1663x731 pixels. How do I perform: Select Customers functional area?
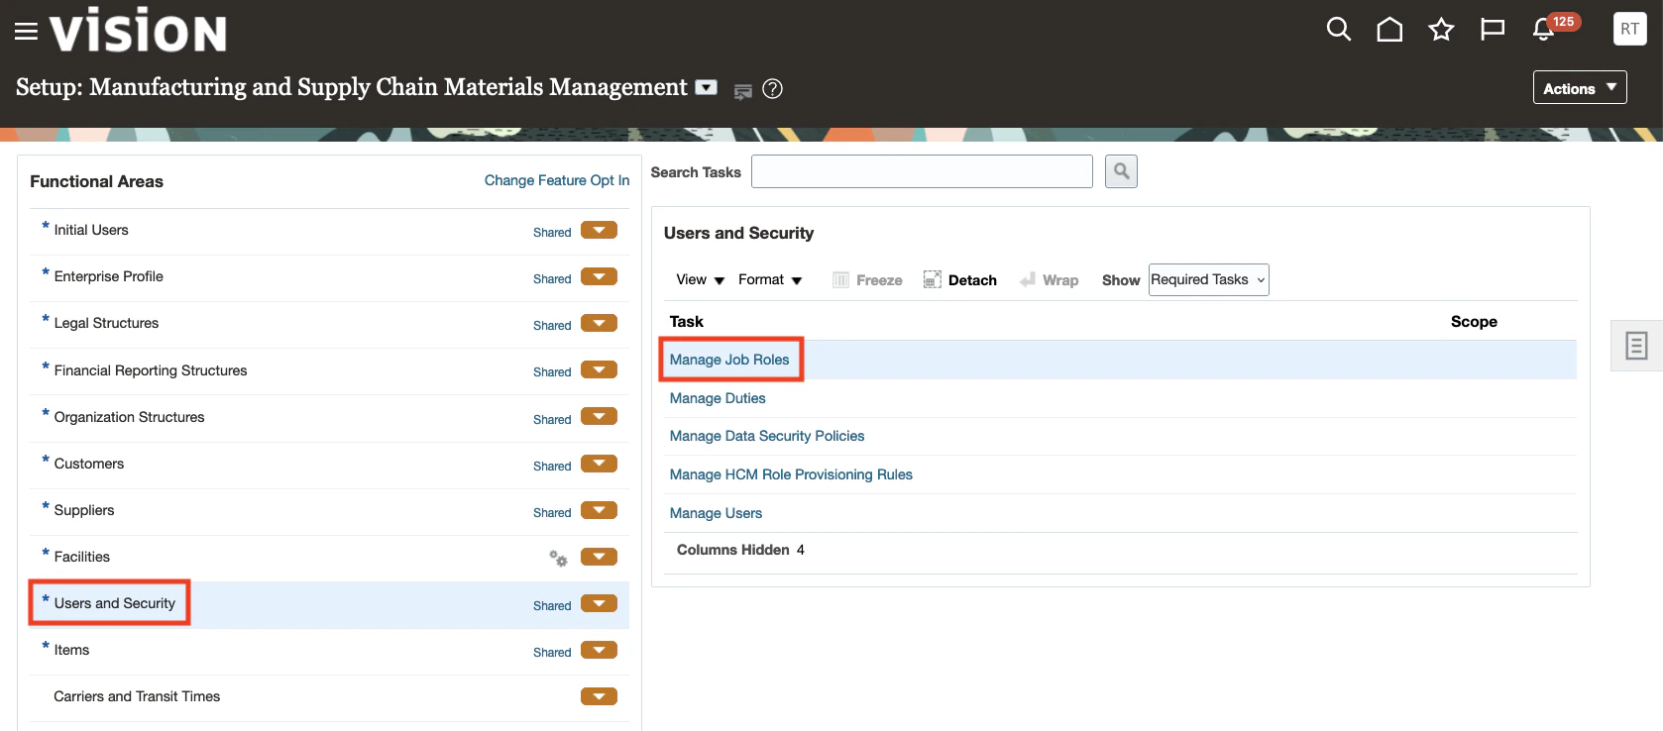coord(89,464)
